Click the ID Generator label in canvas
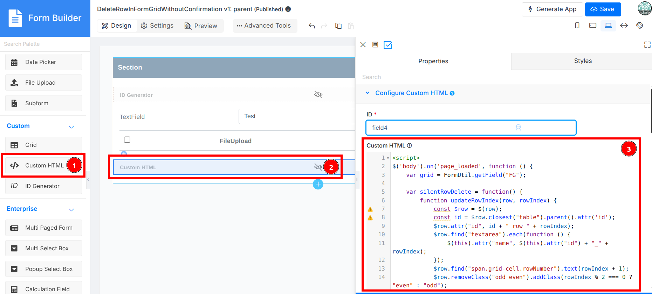Viewport: 652px width, 294px height. (136, 95)
